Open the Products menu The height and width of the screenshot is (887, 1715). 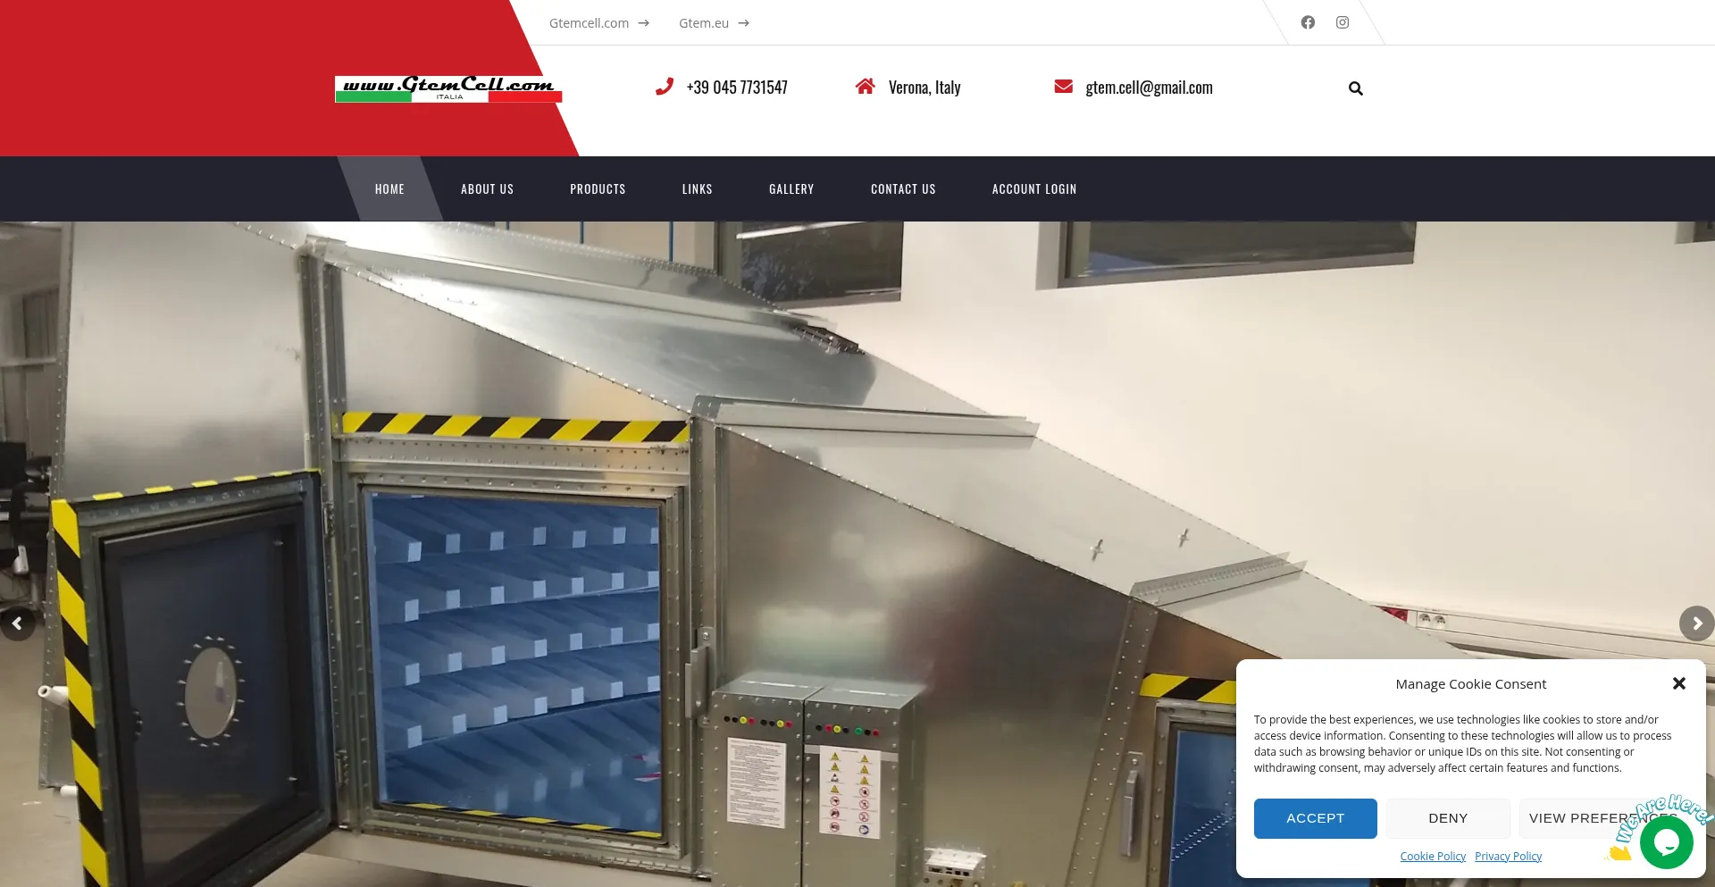(598, 189)
